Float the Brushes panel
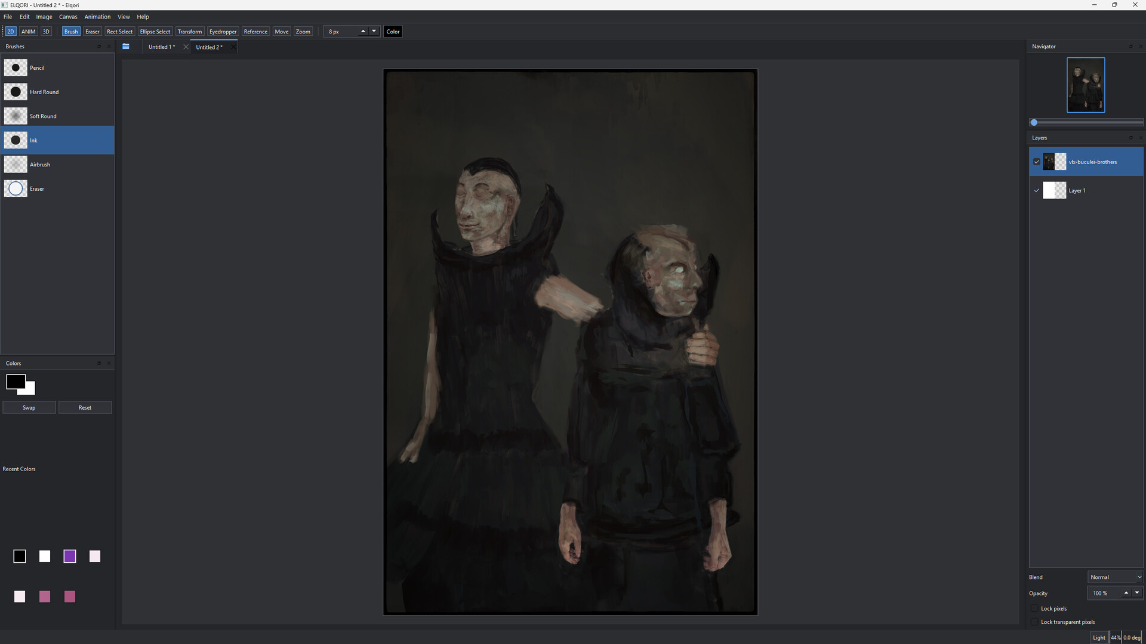Image resolution: width=1146 pixels, height=644 pixels. pyautogui.click(x=99, y=47)
